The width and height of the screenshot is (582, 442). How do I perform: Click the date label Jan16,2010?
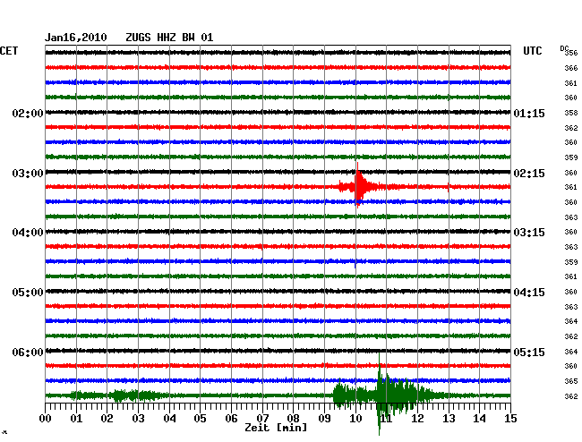[76, 38]
